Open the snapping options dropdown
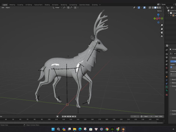The height and width of the screenshot is (132, 176). pyautogui.click(x=71, y=8)
